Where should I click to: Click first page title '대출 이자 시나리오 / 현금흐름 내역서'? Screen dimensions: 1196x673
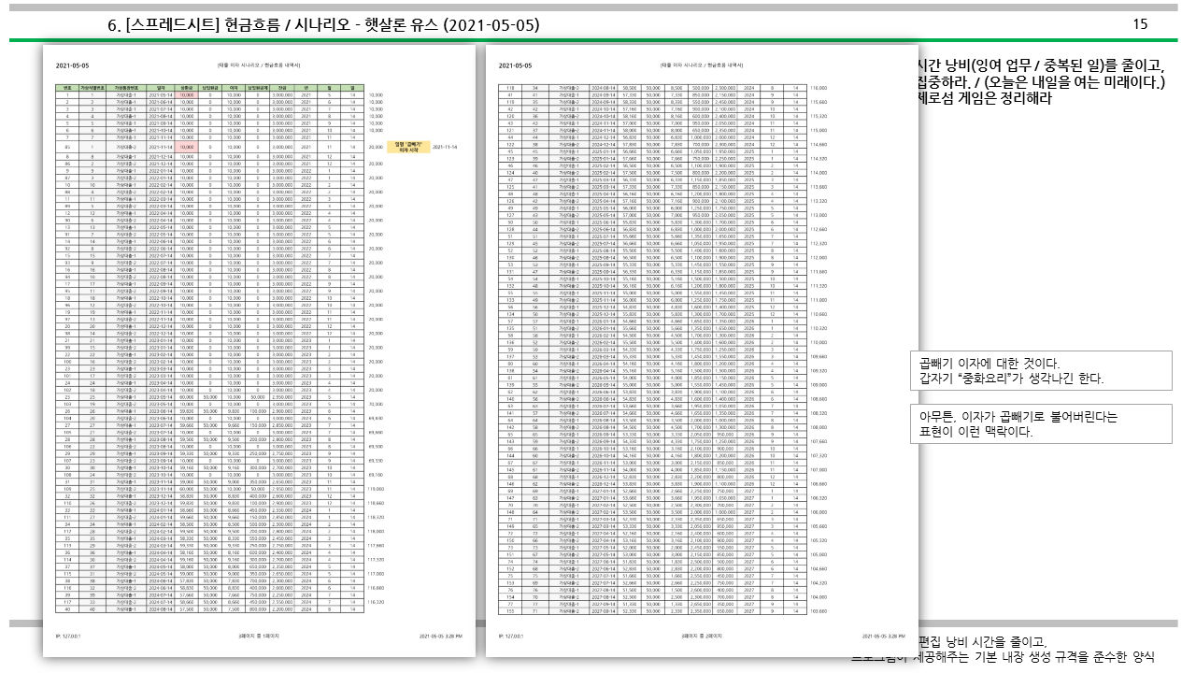click(x=259, y=65)
